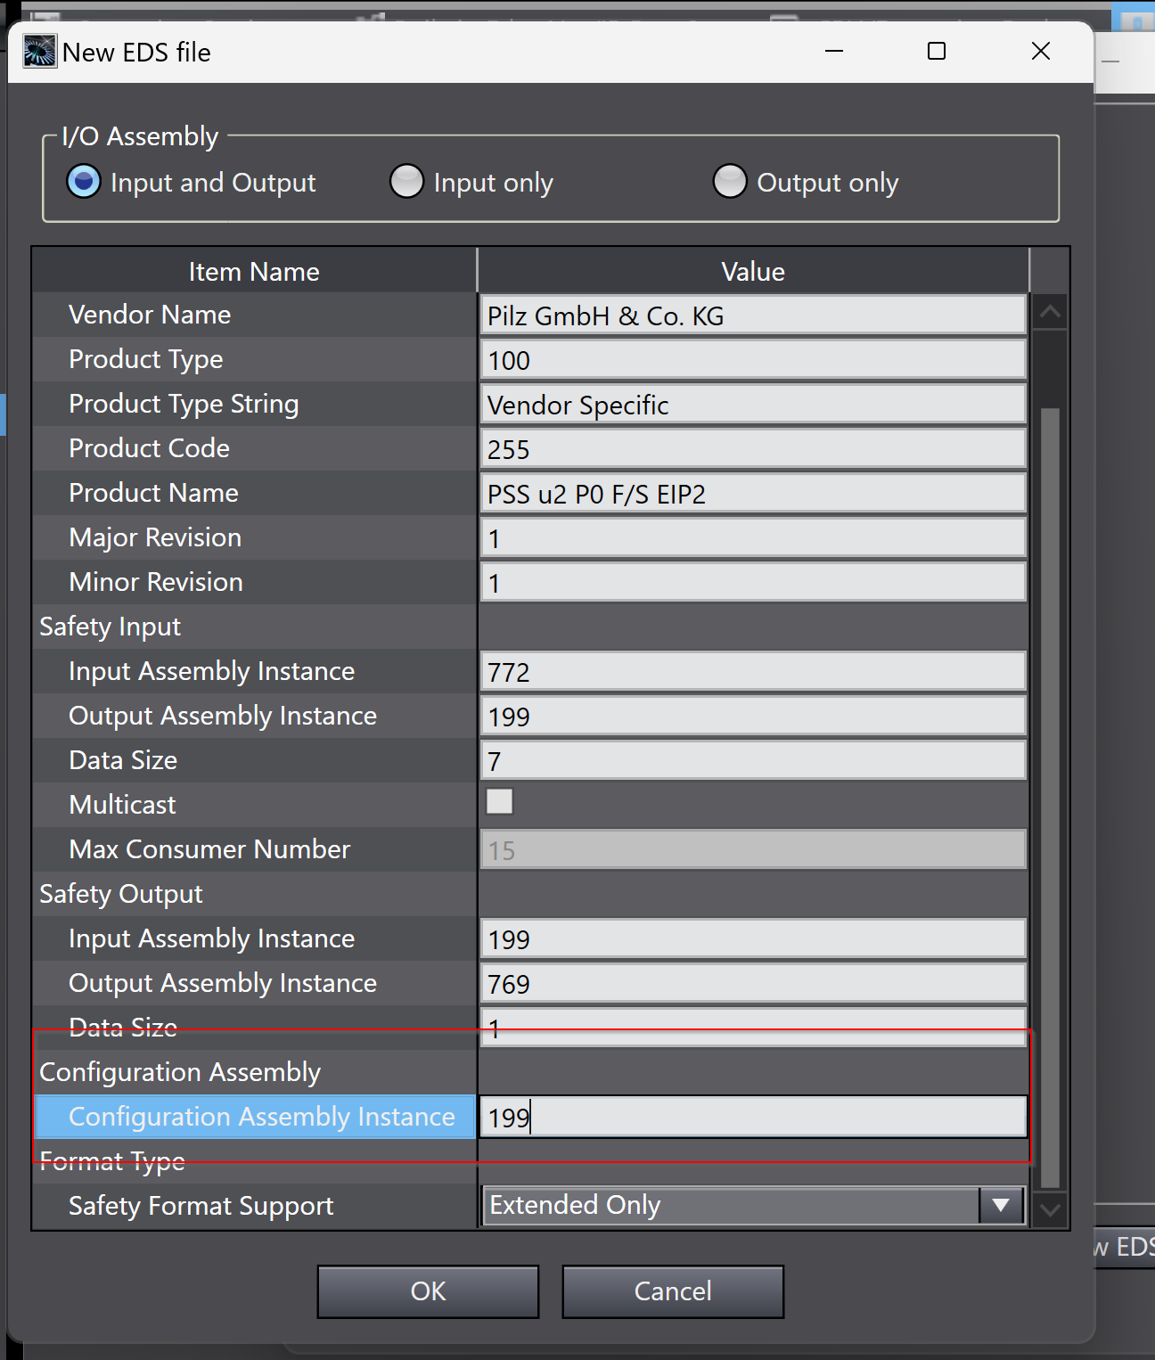The image size is (1155, 1360).
Task: Click the Safety Input section header
Action: tap(111, 627)
